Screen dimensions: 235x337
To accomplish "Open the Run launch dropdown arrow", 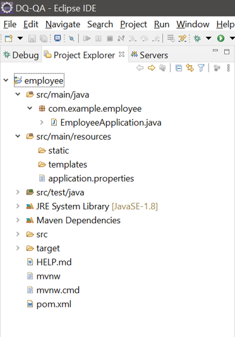I will (232, 39).
